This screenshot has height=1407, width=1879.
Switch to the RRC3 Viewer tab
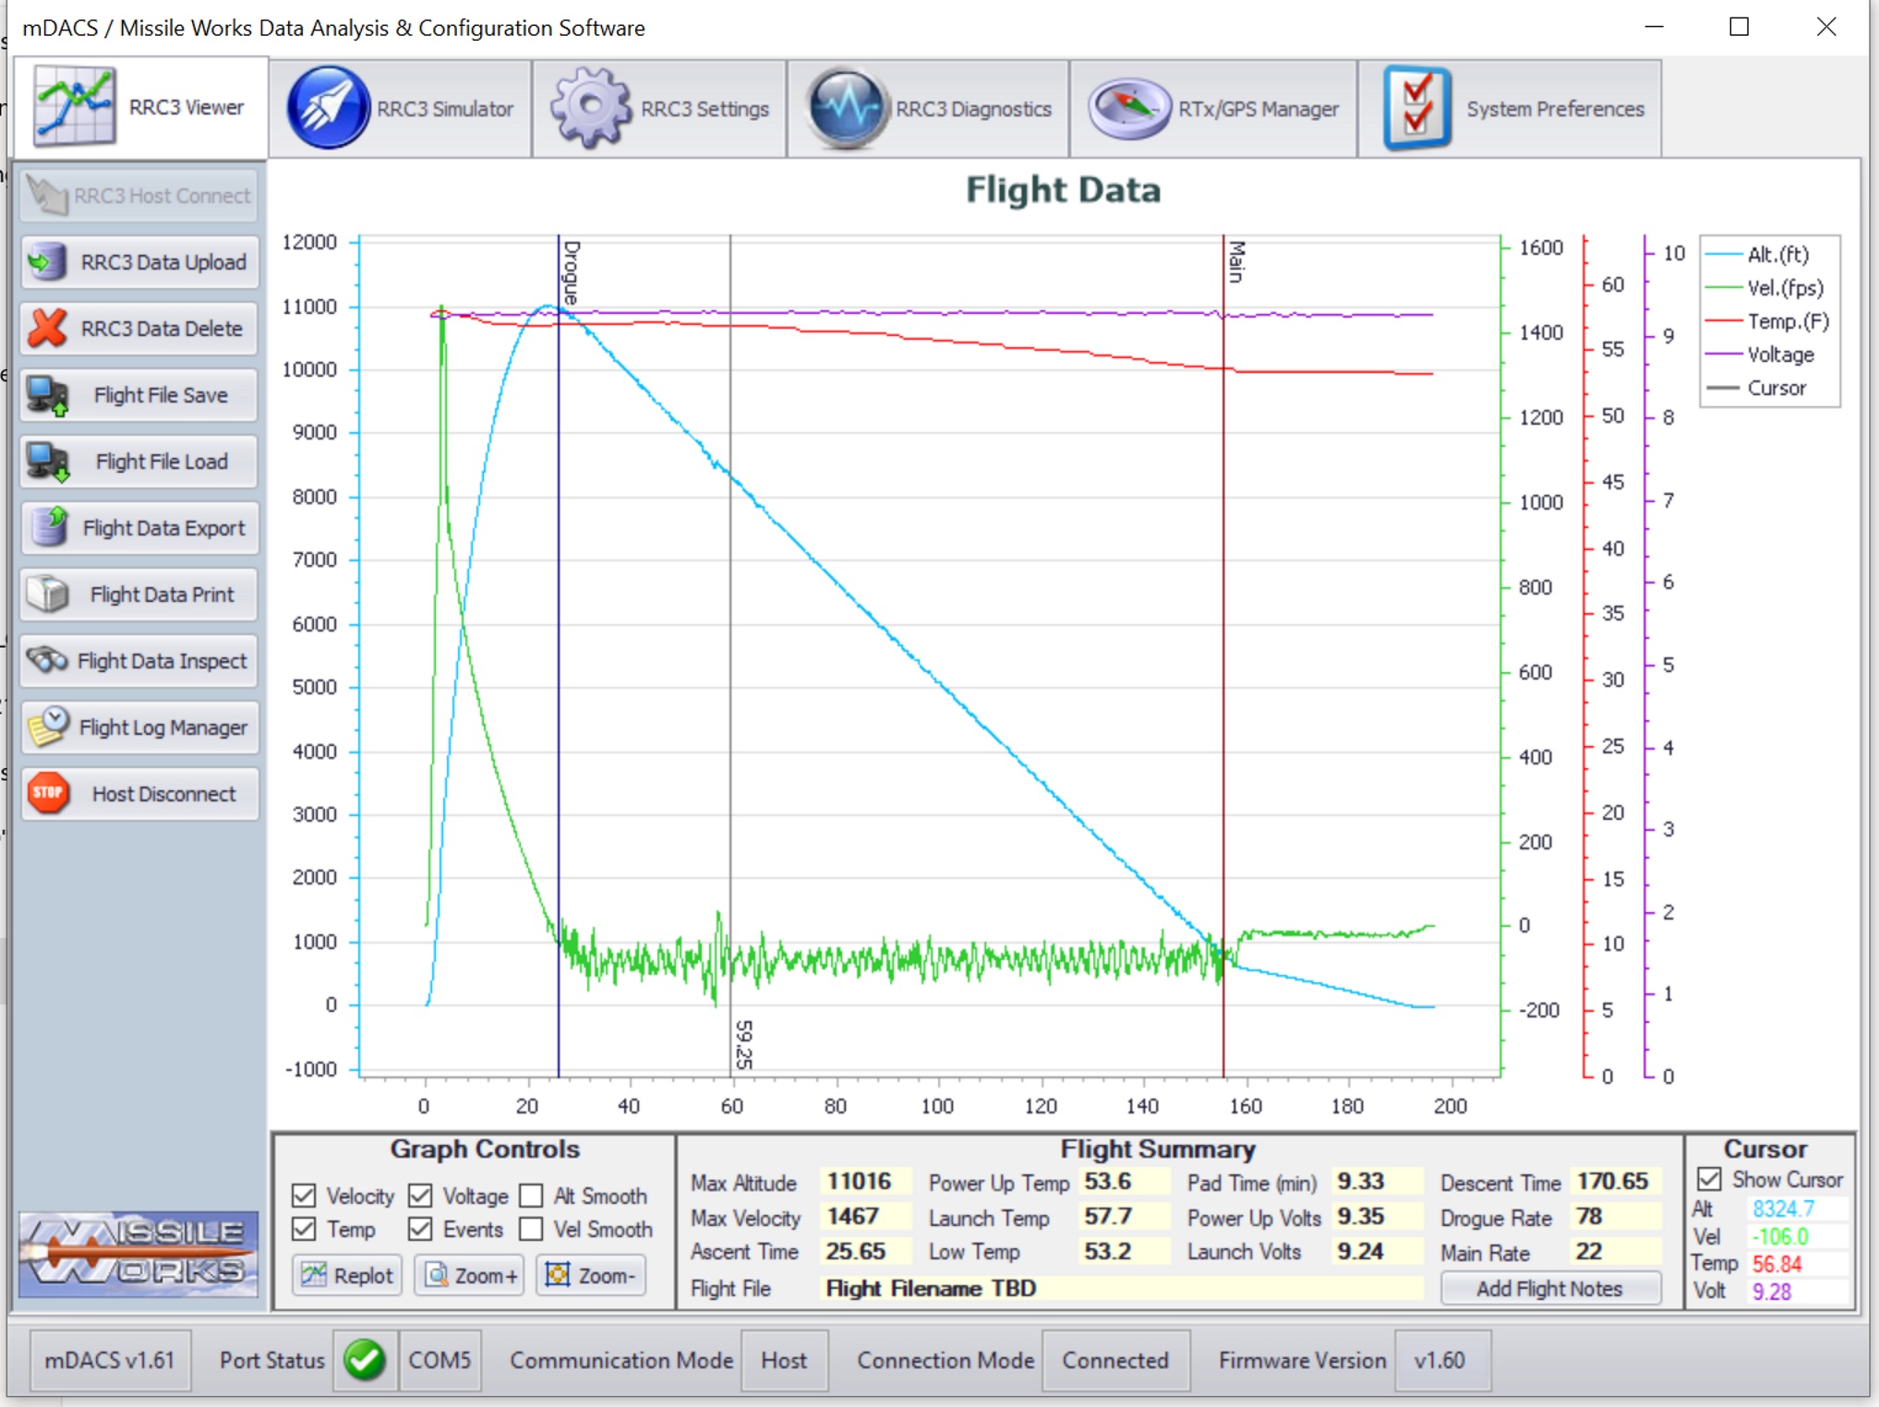click(141, 108)
